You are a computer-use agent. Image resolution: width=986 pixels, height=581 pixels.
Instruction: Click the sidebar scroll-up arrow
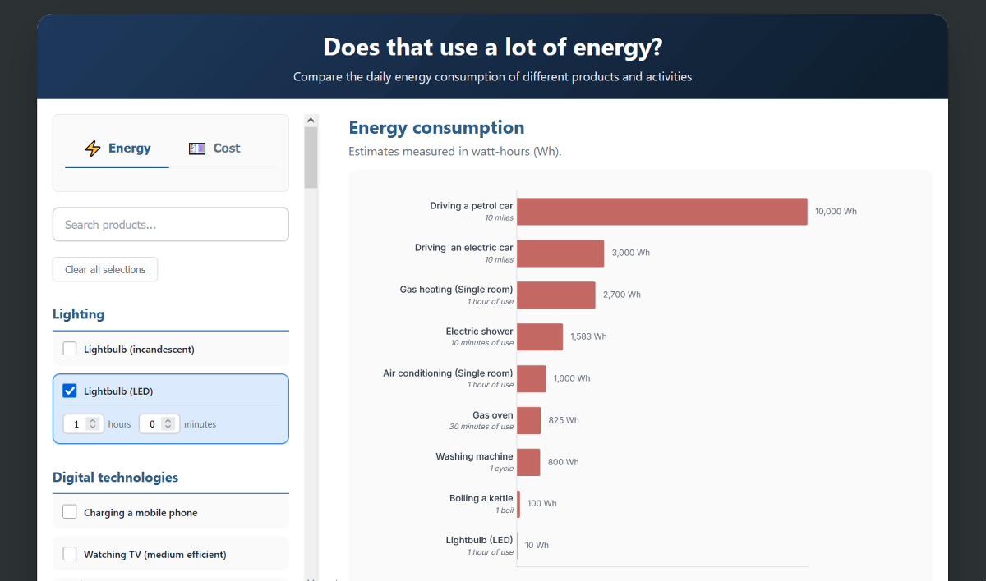pyautogui.click(x=311, y=121)
